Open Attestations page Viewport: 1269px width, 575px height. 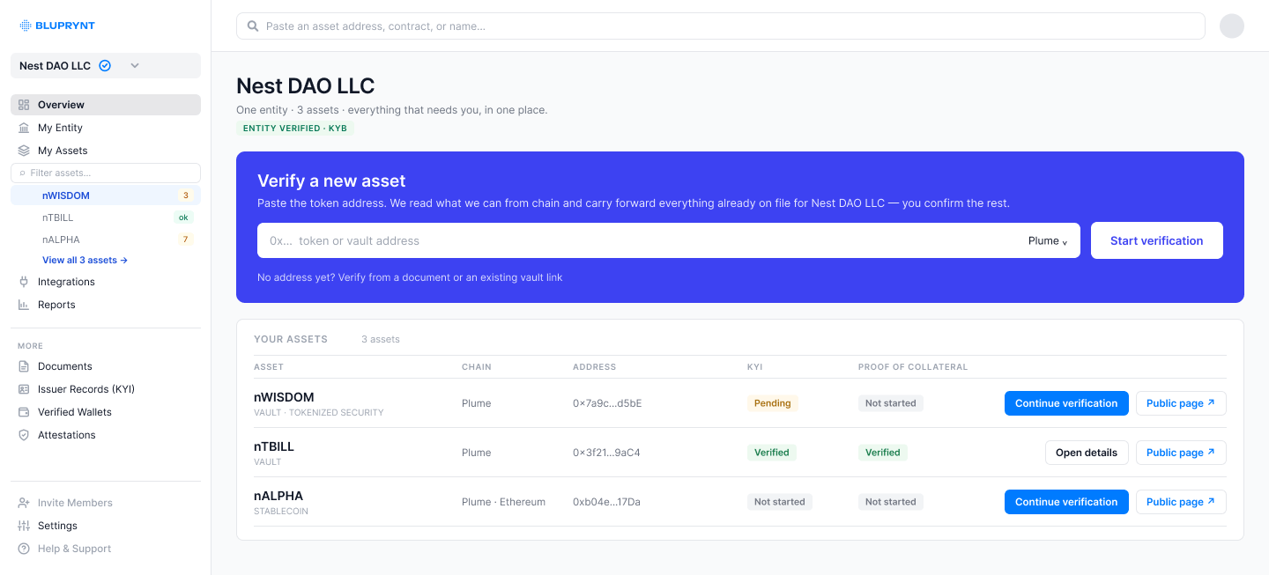(106, 435)
